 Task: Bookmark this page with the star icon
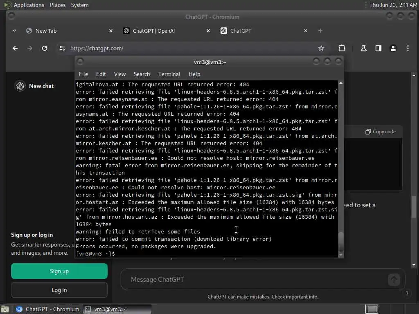pos(321,48)
